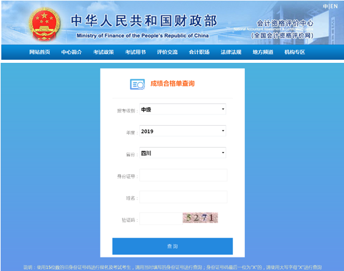Focus the 姓名 input field
Viewport: 344px width, 271px height.
[183, 197]
